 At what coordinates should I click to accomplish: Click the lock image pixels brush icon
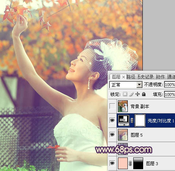(131, 94)
